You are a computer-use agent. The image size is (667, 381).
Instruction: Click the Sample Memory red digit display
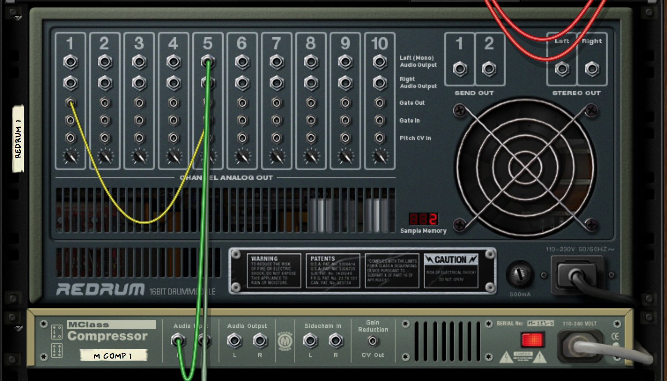pyautogui.click(x=423, y=219)
